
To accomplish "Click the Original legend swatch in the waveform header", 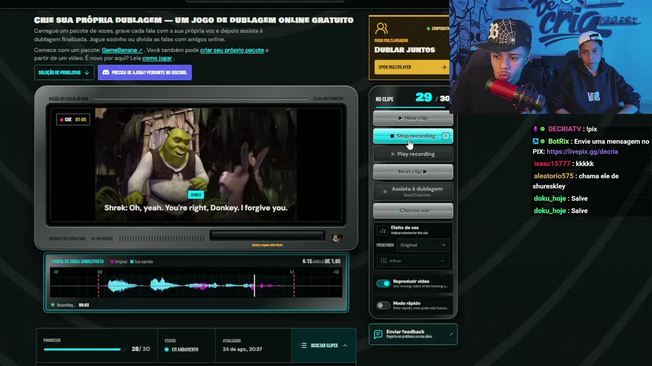I will pyautogui.click(x=112, y=262).
